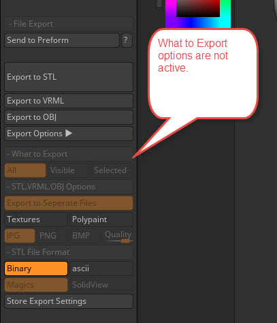Image resolution: width=277 pixels, height=323 pixels.
Task: Click the STL File Format header
Action: 69,252
